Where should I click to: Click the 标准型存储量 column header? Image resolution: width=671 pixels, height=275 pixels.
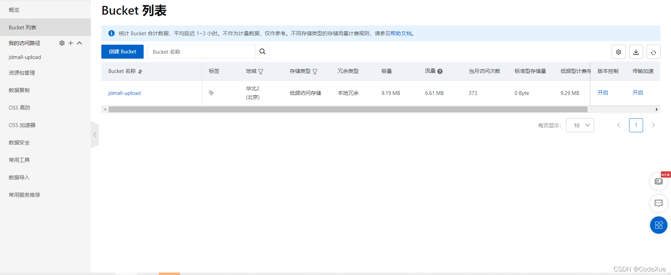[x=530, y=71]
